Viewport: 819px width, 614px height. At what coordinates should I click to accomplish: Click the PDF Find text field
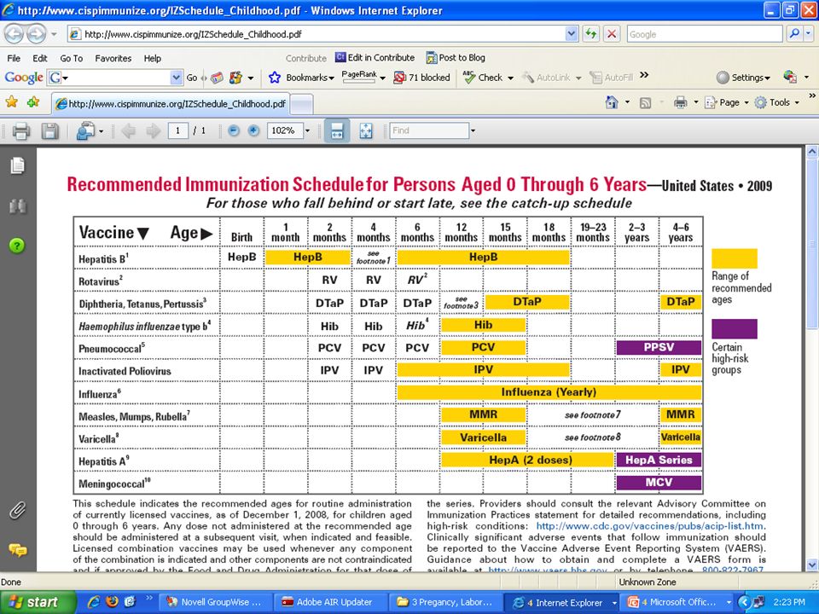coord(429,130)
